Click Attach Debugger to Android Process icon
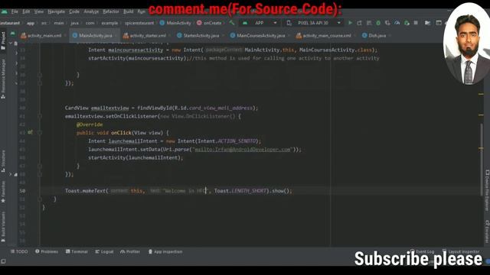Viewport: 490px width, 275px height. (x=407, y=23)
